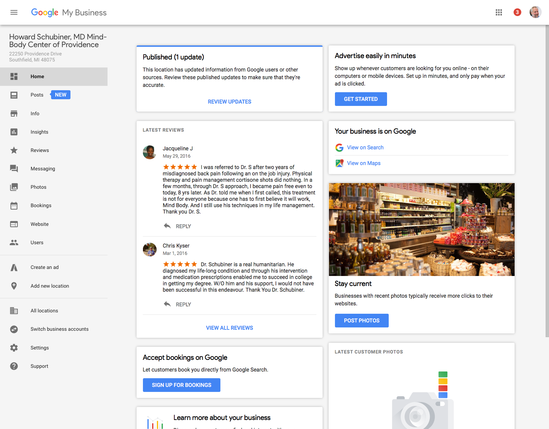The width and height of the screenshot is (549, 429).
Task: Go to Reviews in sidebar
Action: pyautogui.click(x=54, y=150)
